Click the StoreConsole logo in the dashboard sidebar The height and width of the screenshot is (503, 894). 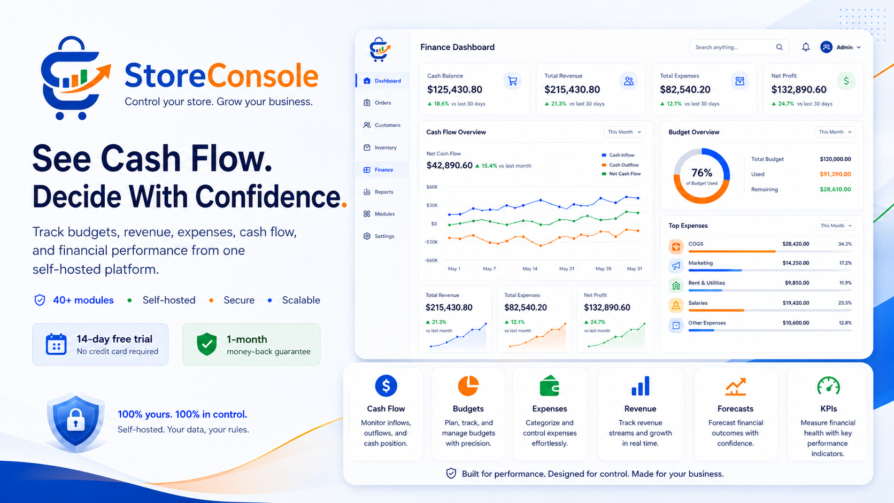[380, 49]
